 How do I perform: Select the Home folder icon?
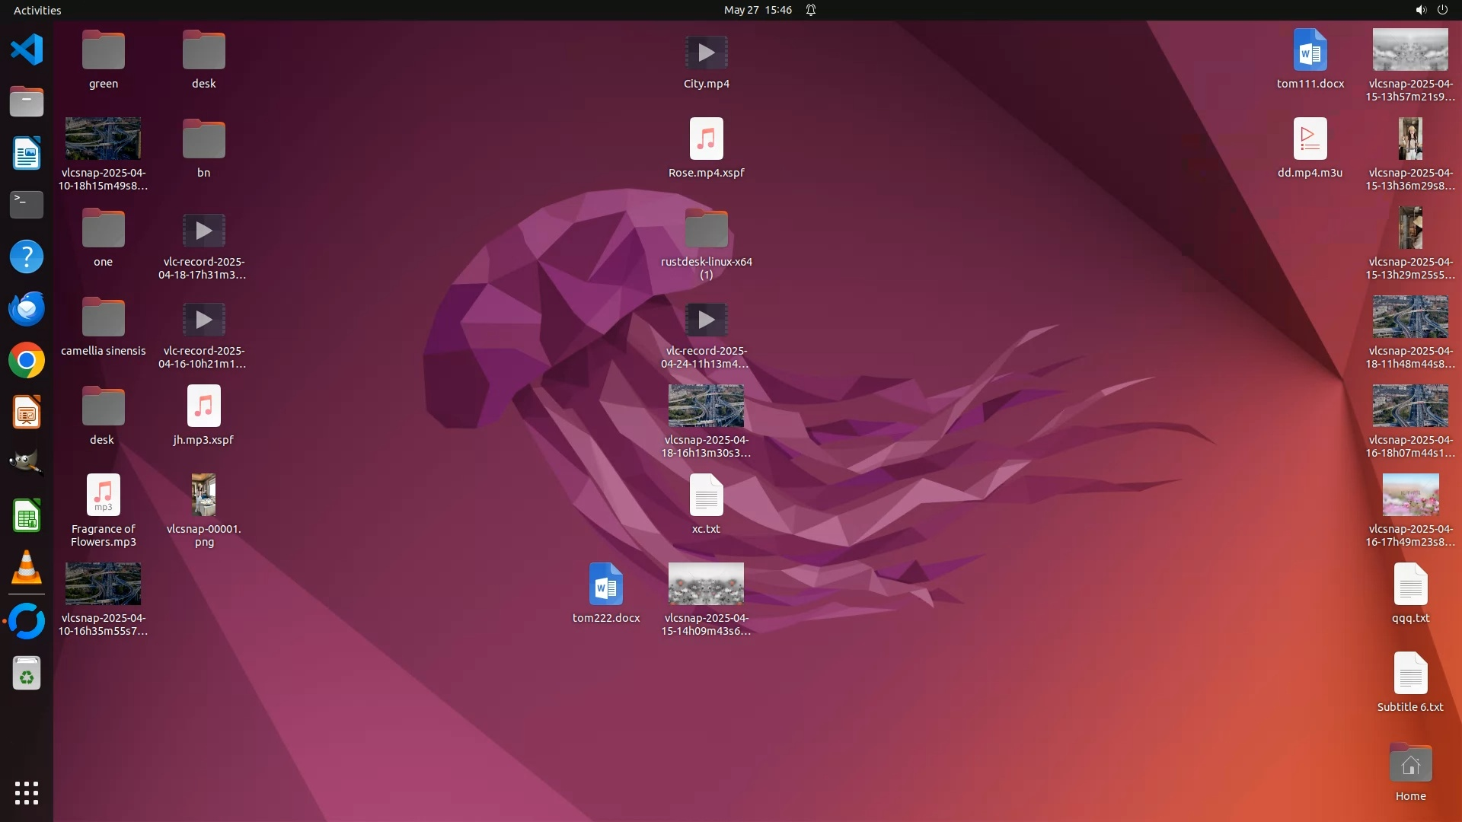coord(1410,764)
